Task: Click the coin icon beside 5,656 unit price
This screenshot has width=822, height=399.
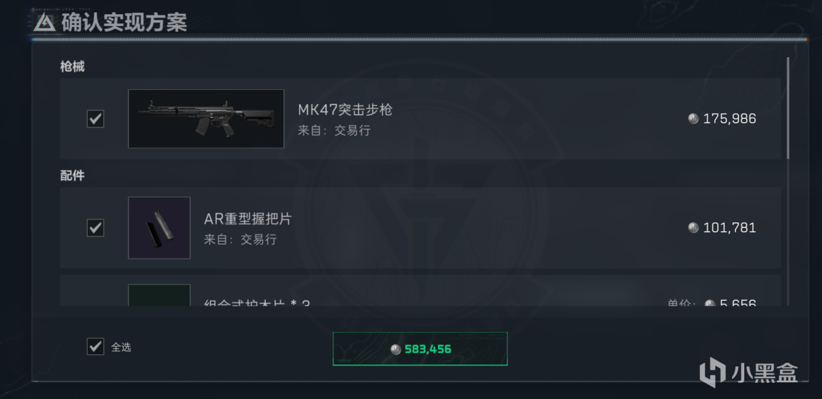Action: 710,303
